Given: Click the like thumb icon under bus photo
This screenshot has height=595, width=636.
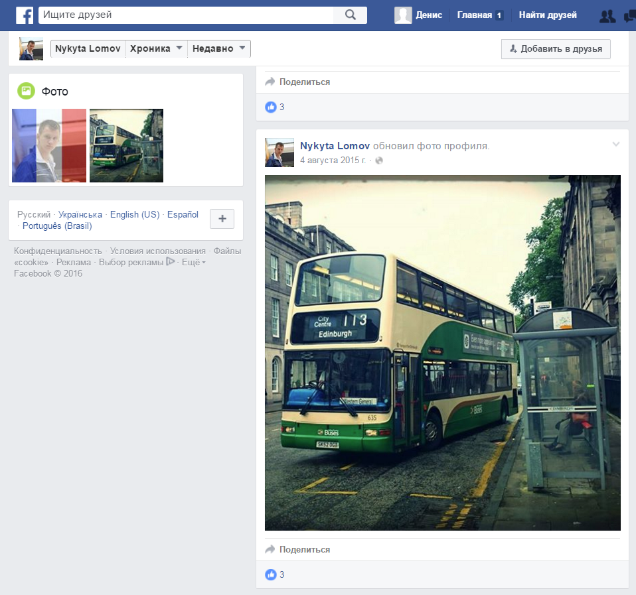Looking at the screenshot, I should click(x=270, y=574).
